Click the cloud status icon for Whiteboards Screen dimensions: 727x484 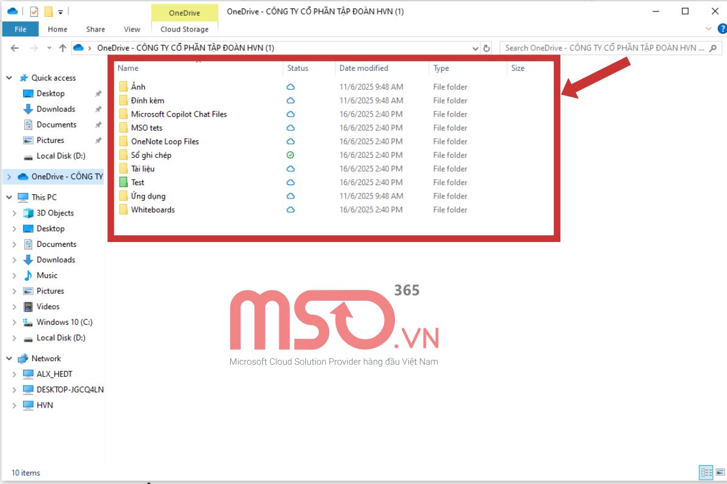pos(290,209)
